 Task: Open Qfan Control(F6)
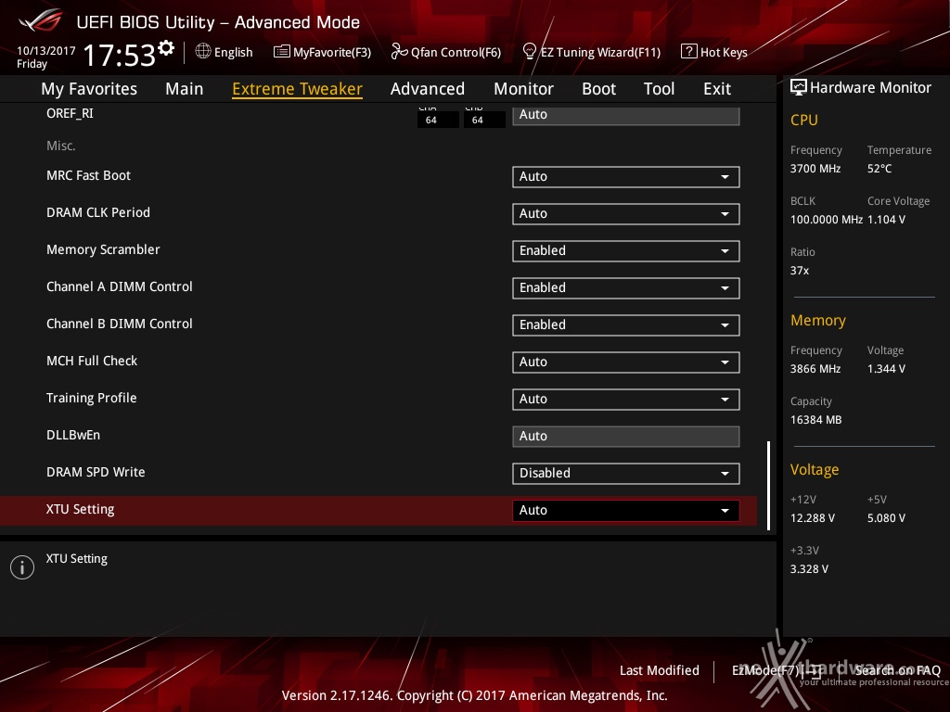(446, 52)
